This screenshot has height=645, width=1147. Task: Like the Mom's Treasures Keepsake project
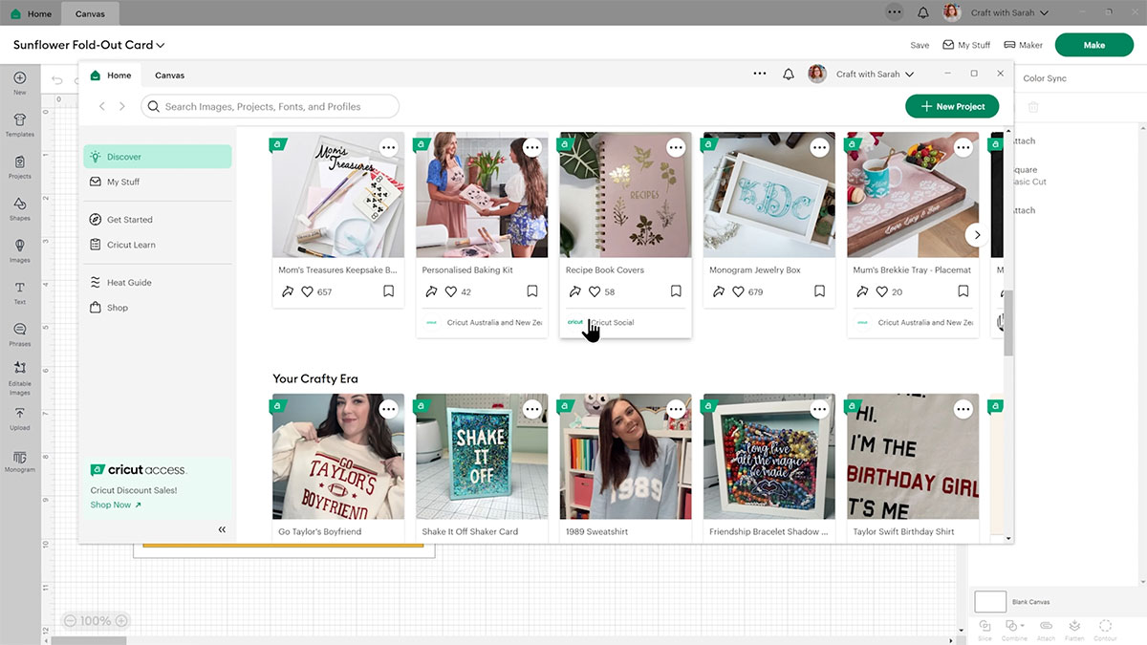[308, 291]
